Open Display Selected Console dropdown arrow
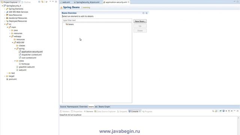The width and height of the screenshot is (240, 135). (x=226, y=111)
